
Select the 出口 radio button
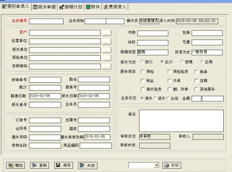(x=162, y=62)
